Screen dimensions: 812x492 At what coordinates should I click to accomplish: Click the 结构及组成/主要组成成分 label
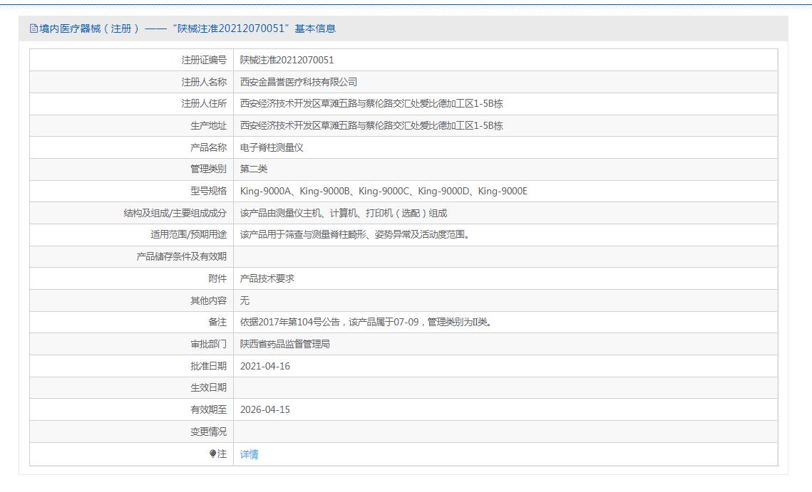pos(175,213)
